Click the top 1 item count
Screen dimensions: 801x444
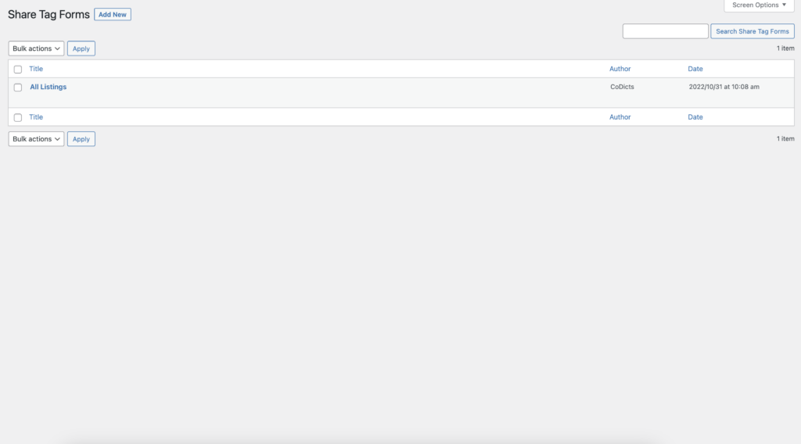[785, 48]
